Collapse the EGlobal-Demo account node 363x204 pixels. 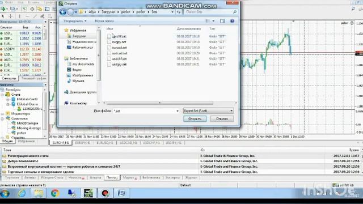coord(7,104)
